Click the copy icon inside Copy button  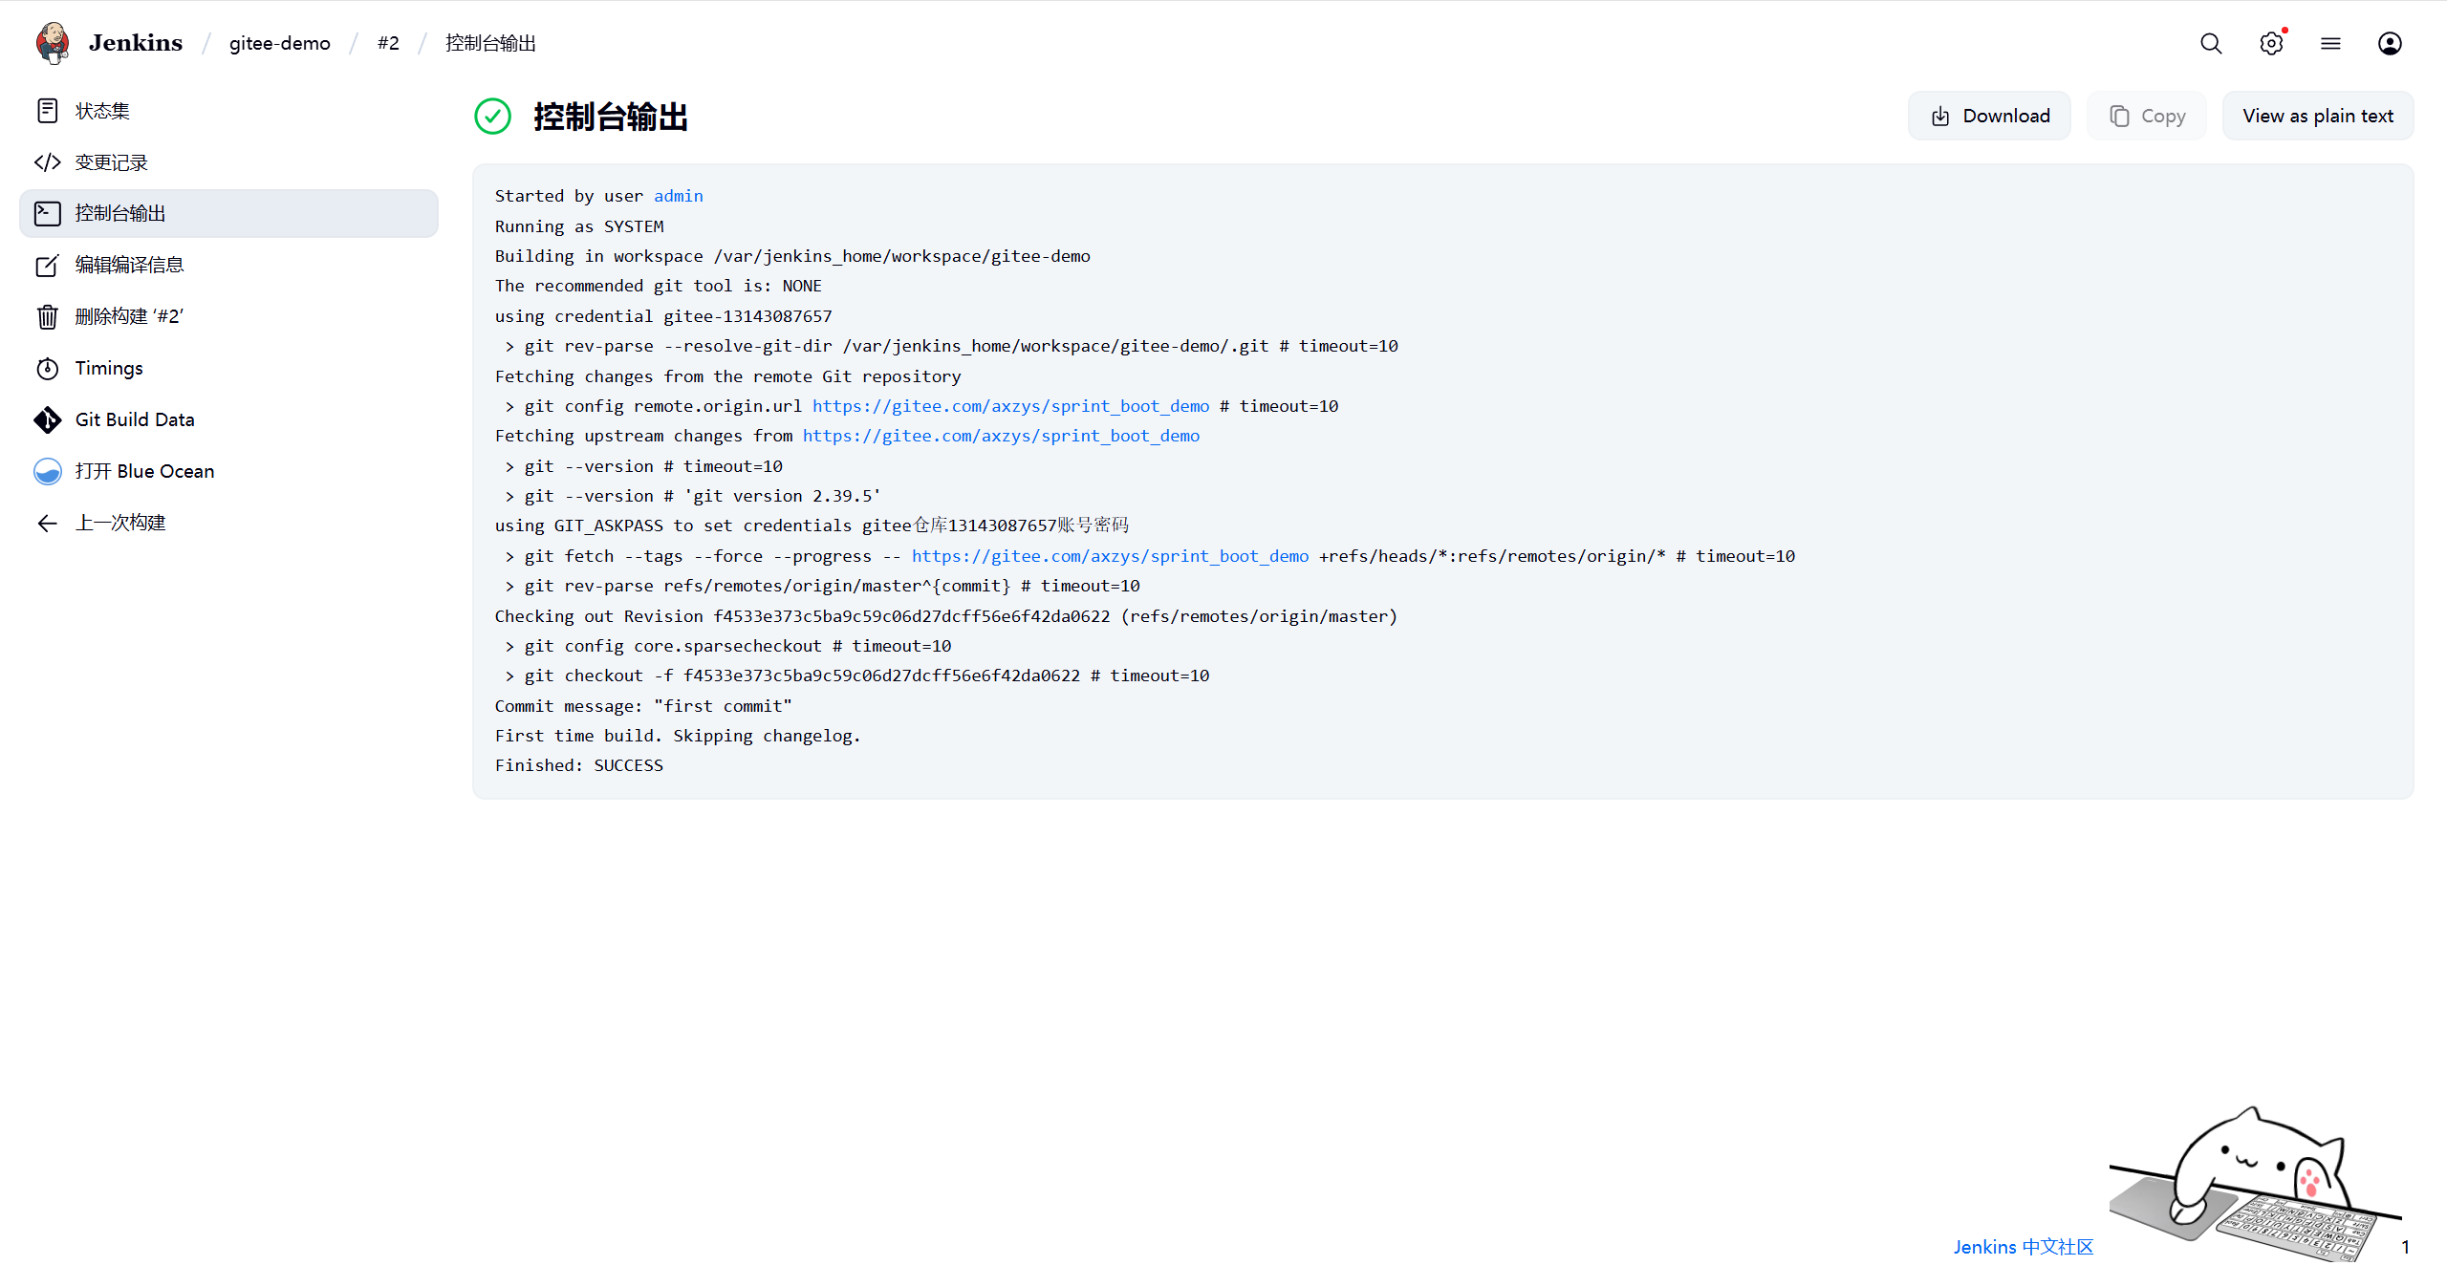click(x=2119, y=117)
